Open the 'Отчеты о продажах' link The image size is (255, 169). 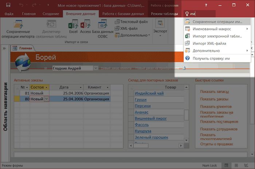216,144
